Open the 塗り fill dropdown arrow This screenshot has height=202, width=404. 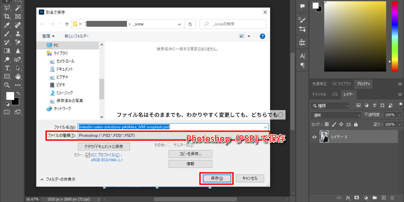pos(400,124)
